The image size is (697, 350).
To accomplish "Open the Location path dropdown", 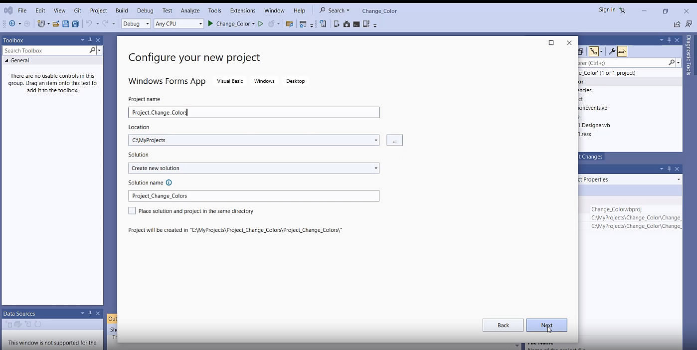I will 376,141.
